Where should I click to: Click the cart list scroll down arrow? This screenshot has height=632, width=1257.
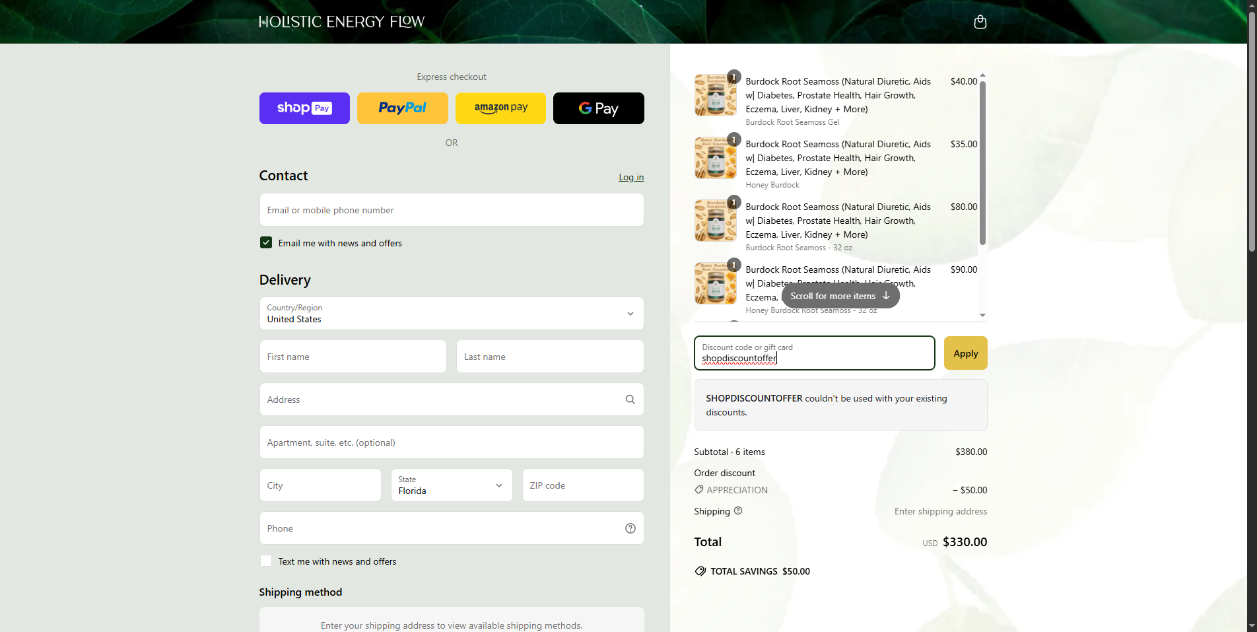(982, 316)
